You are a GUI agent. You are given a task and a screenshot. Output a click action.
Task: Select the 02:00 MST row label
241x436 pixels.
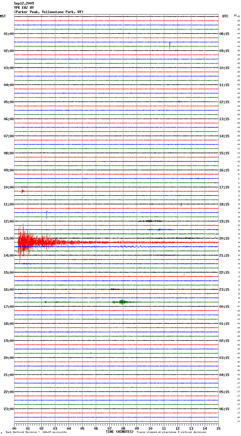click(x=9, y=51)
